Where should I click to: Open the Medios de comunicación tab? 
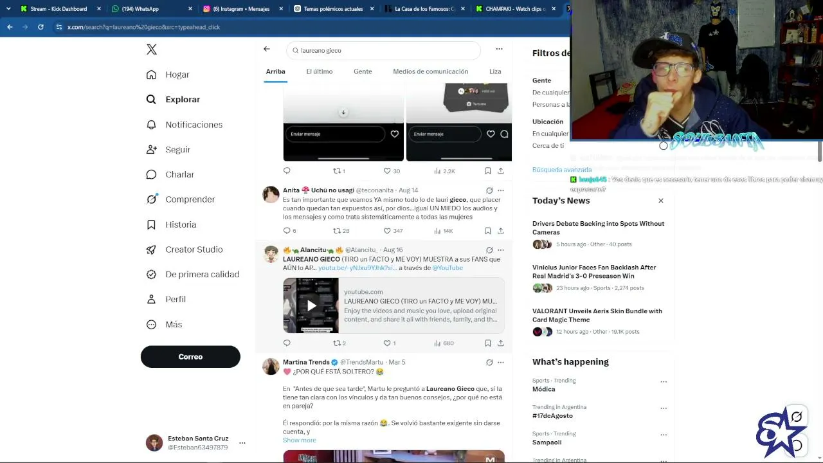(431, 71)
